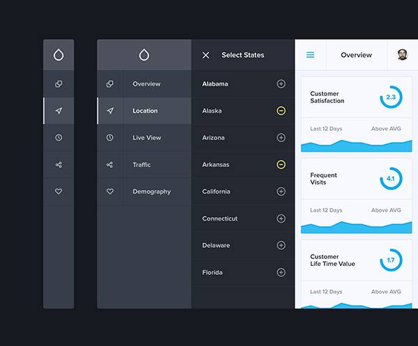Choose Connecticut from the states list
The width and height of the screenshot is (418, 346).
click(x=219, y=219)
